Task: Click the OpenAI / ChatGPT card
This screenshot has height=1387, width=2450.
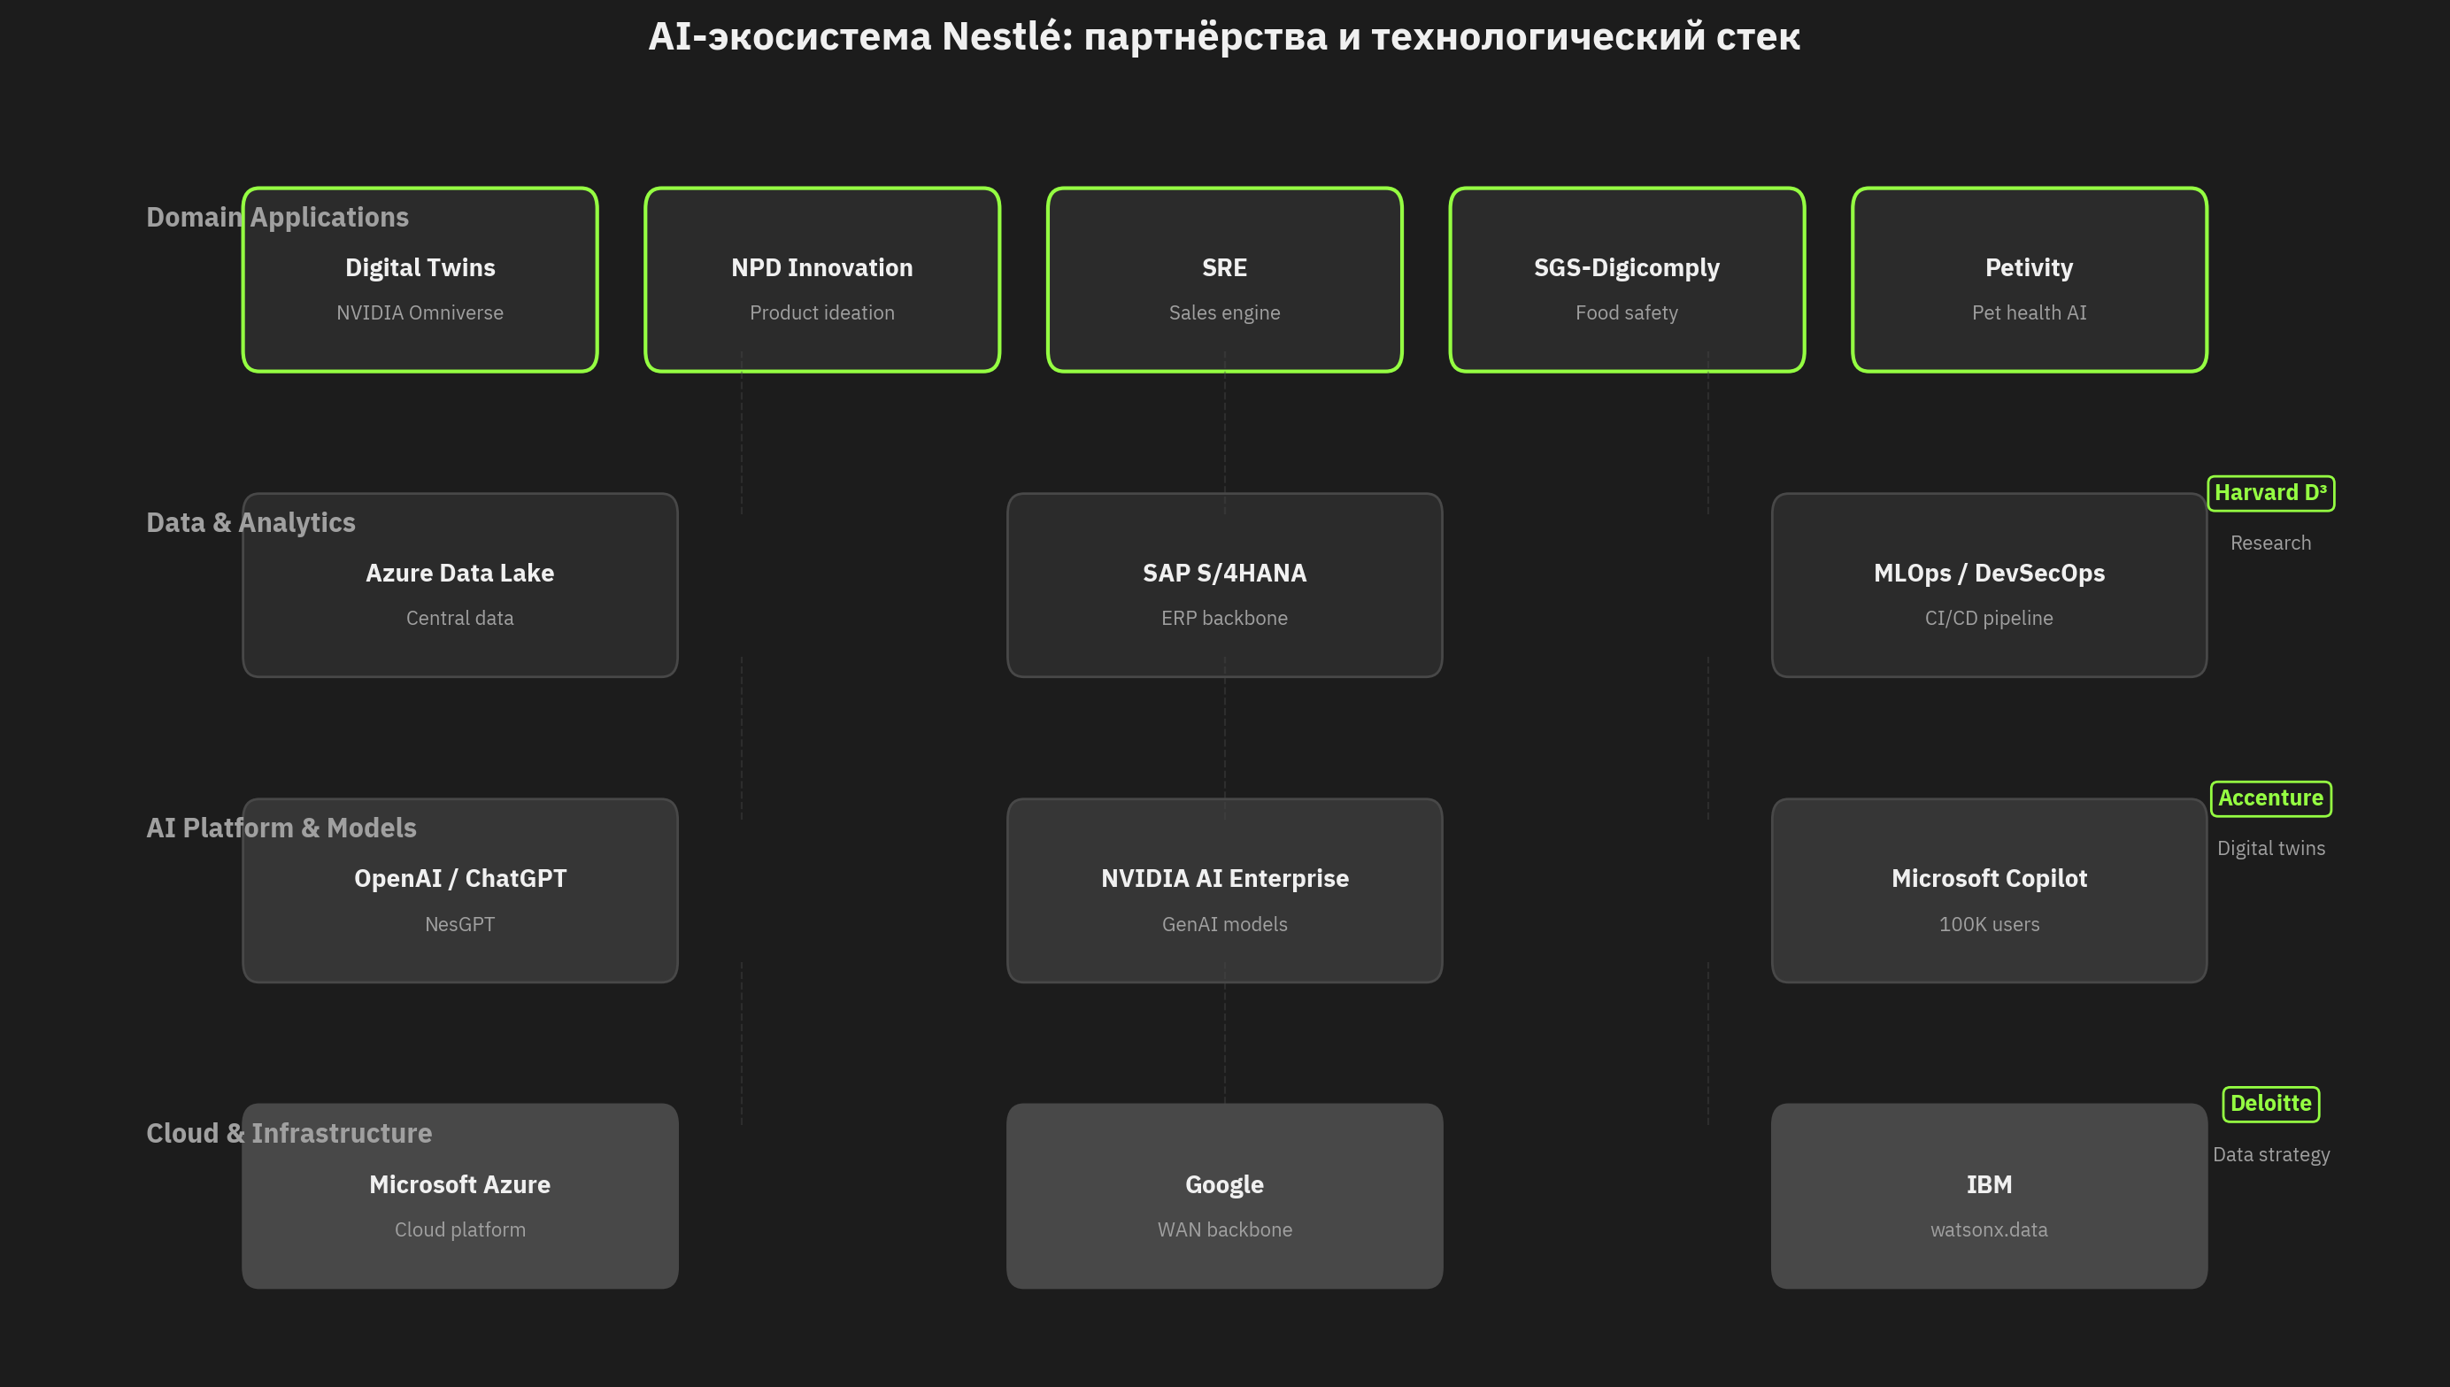Action: click(460, 890)
